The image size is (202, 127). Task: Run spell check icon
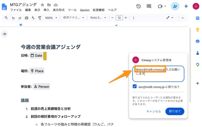click(33, 18)
